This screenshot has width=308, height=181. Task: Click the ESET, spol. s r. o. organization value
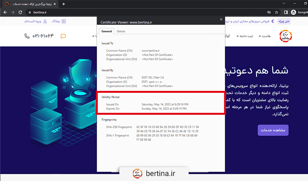[x=152, y=82]
